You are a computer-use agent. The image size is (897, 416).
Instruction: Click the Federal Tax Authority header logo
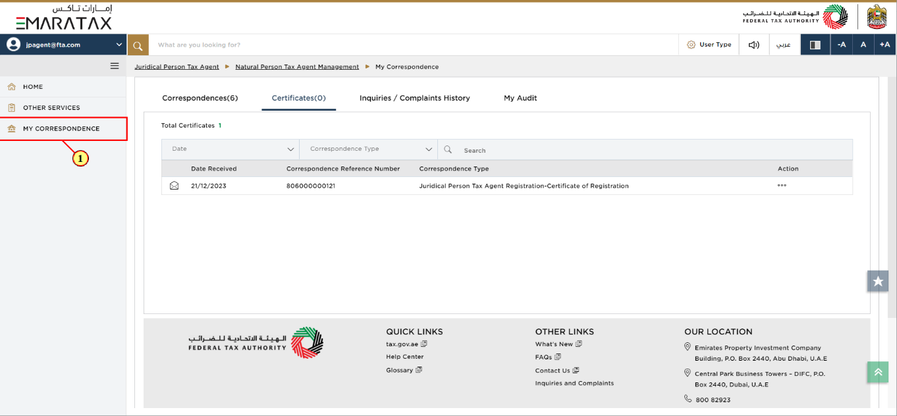point(796,17)
